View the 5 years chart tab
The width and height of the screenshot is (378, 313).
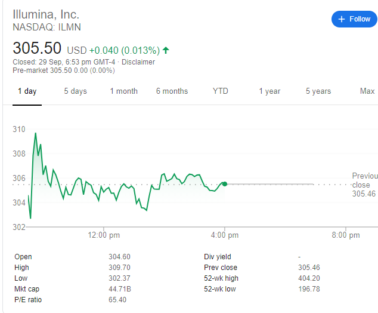coord(318,91)
